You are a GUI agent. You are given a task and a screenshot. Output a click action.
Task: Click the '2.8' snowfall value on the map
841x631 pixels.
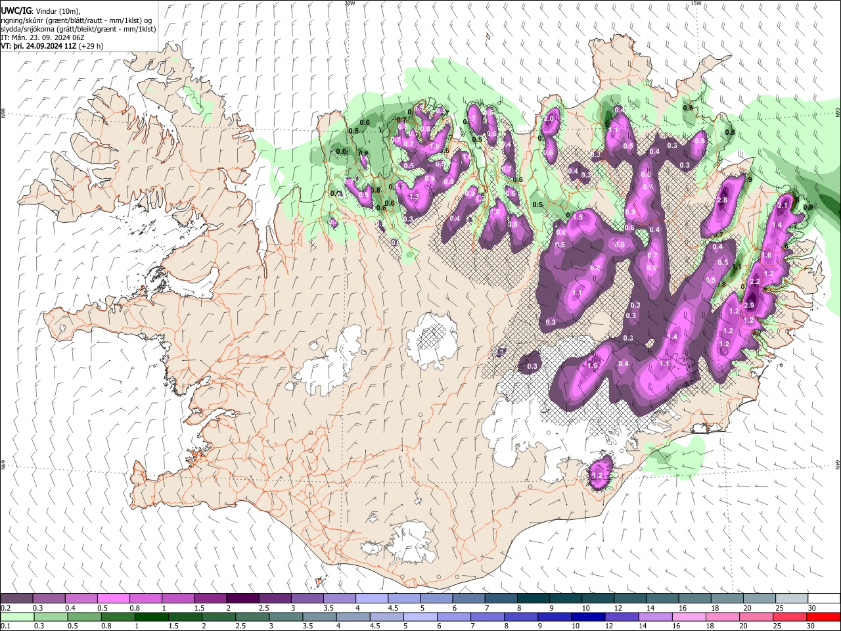(723, 200)
